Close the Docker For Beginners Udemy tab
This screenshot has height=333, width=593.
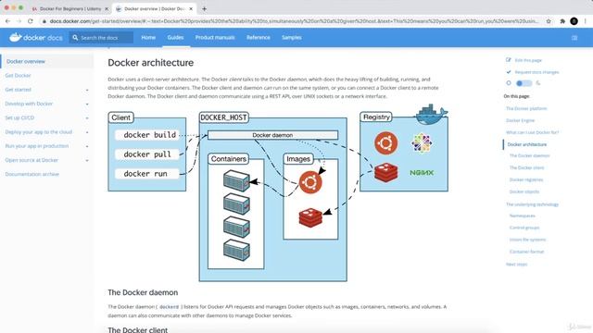(107, 8)
